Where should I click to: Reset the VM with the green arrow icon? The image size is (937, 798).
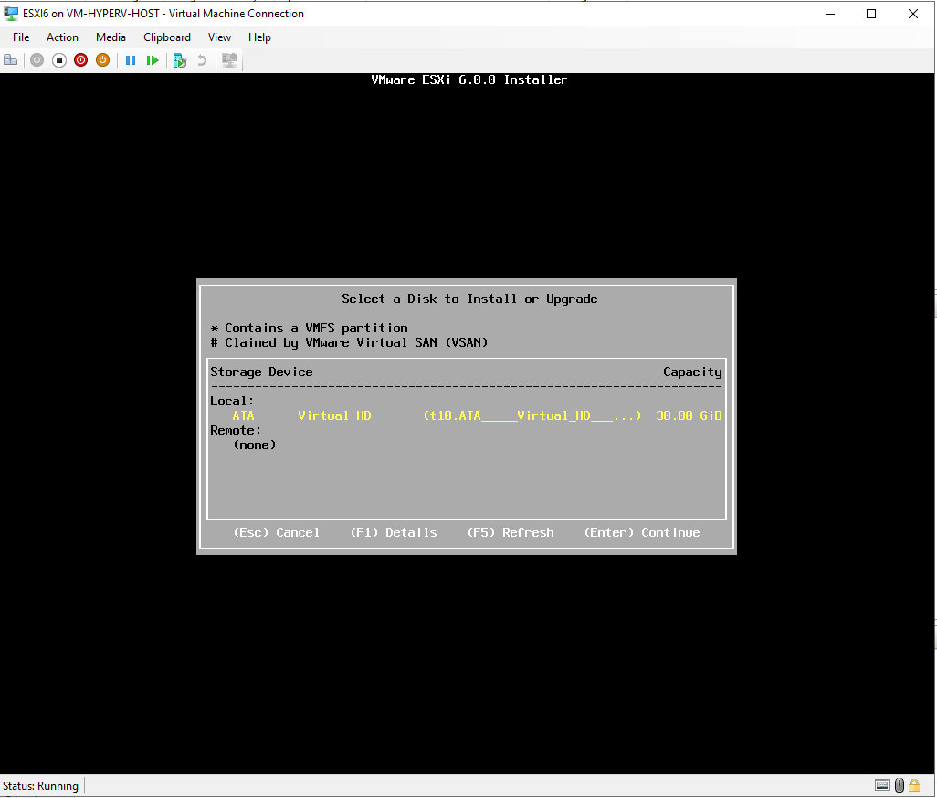(153, 59)
